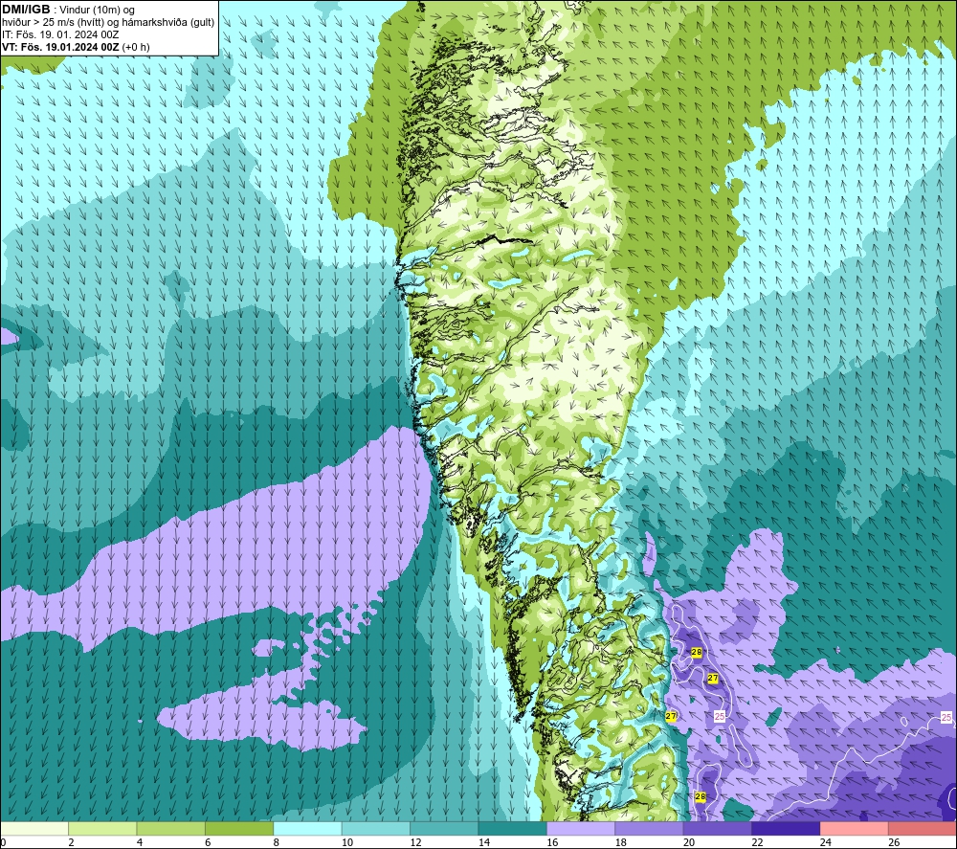Click the medium teal 12–14 legend swatch
Image resolution: width=957 pixels, height=849 pixels.
[444, 828]
